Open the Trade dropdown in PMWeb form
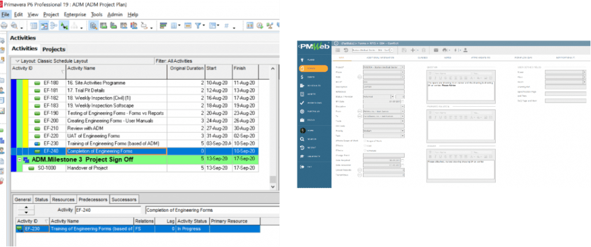 [403, 121]
